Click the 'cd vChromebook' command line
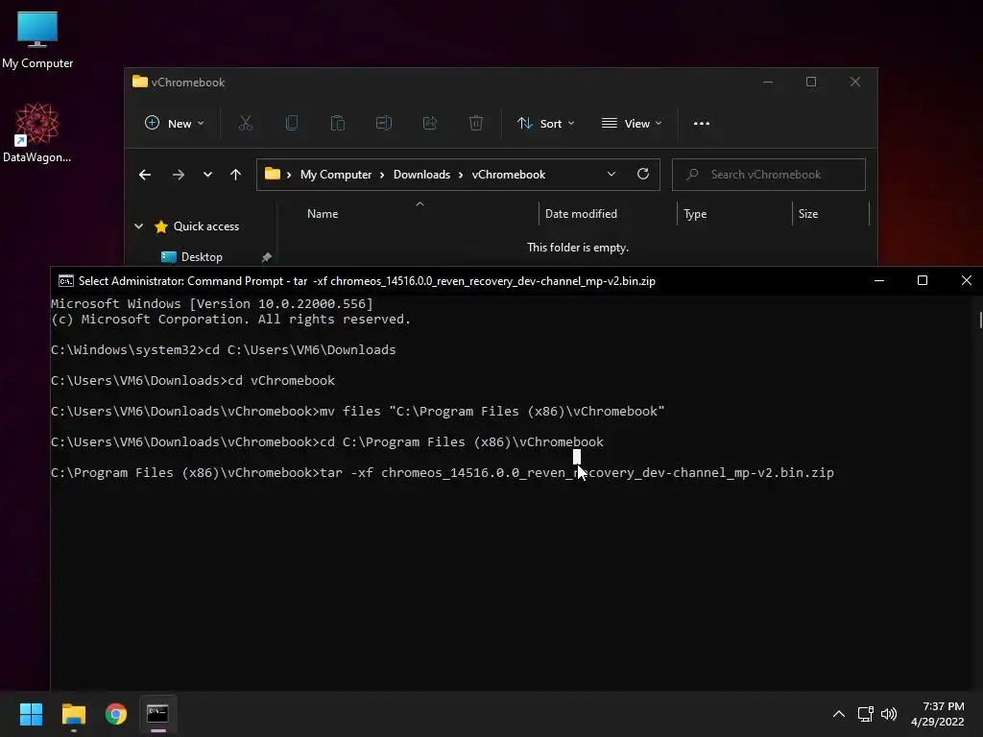 coord(193,381)
